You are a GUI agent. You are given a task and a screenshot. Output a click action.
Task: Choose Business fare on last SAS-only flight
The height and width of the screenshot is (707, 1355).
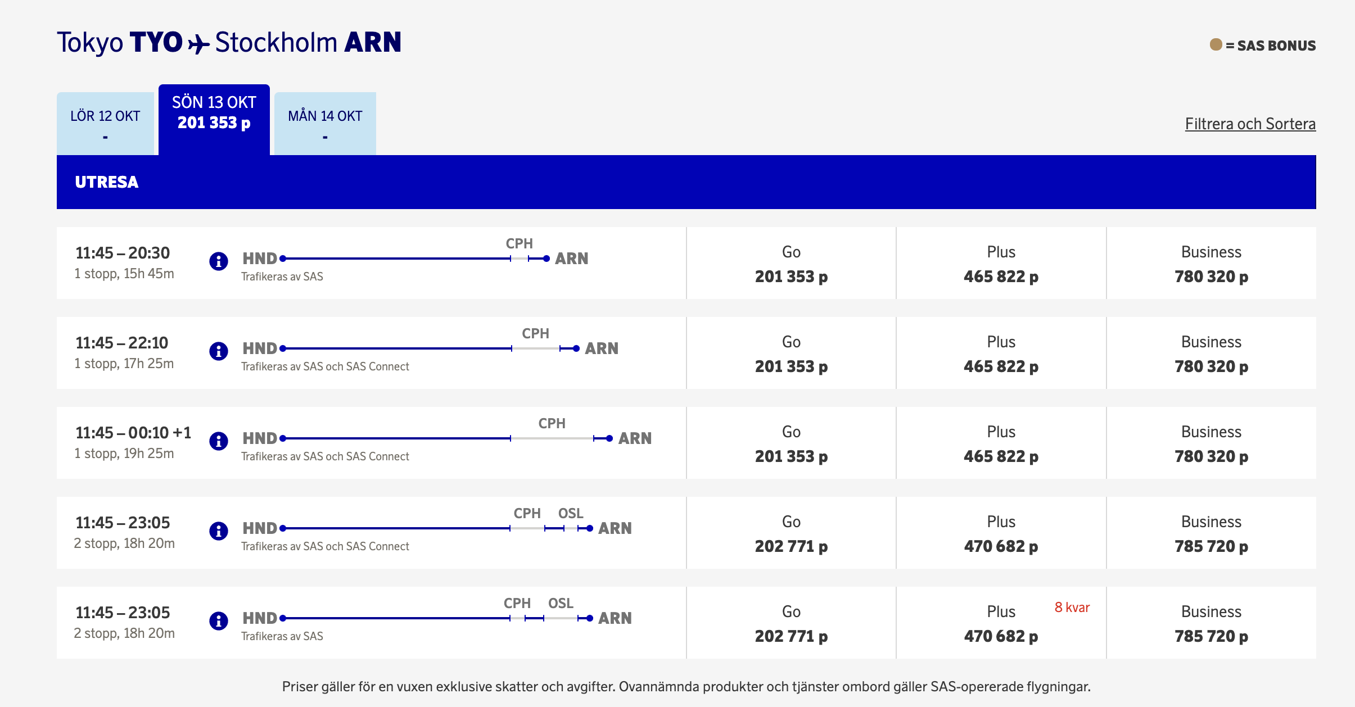click(x=1212, y=623)
